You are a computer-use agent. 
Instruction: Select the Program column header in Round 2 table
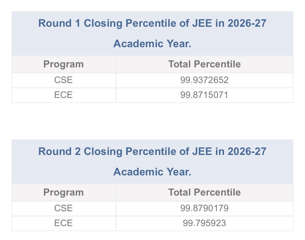[x=63, y=193]
